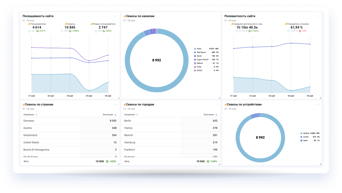Open three-dot menu on Сеансы по городам
Image resolution: width=342 pixels, height=193 pixels.
click(x=216, y=104)
